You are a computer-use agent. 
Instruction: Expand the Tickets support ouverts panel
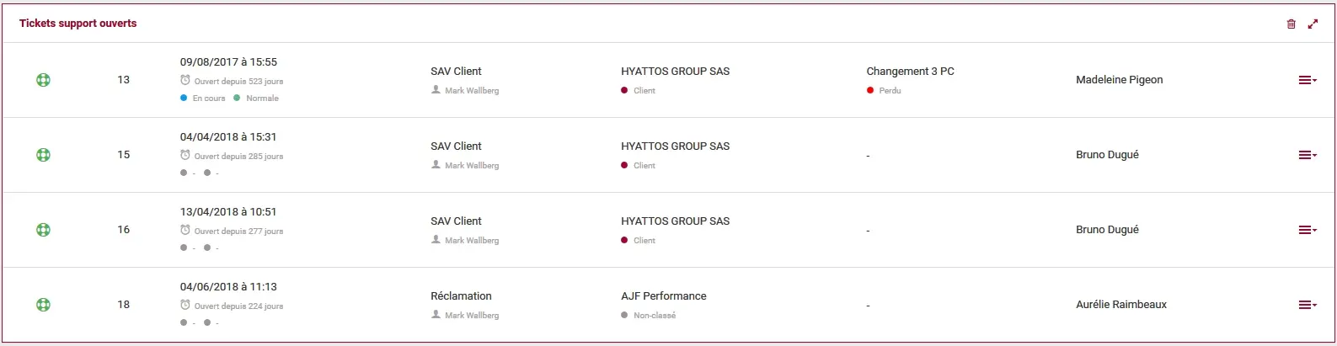pyautogui.click(x=1313, y=24)
